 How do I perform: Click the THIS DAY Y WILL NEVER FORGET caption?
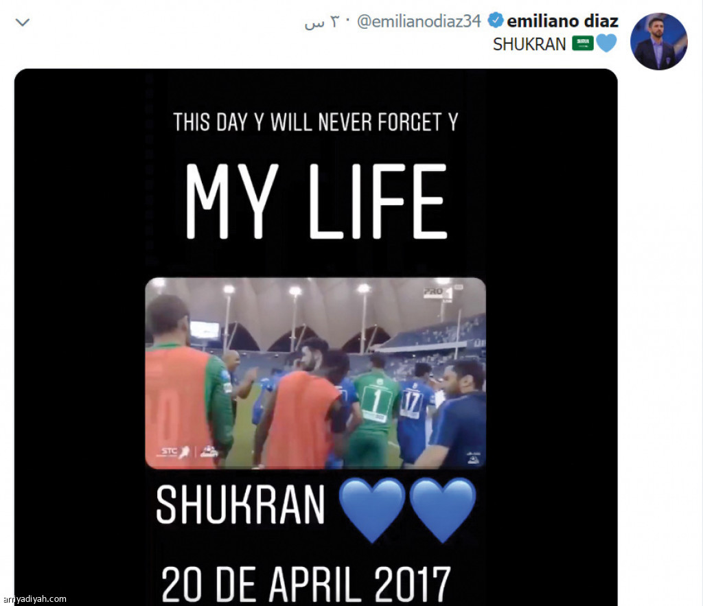[x=316, y=122]
